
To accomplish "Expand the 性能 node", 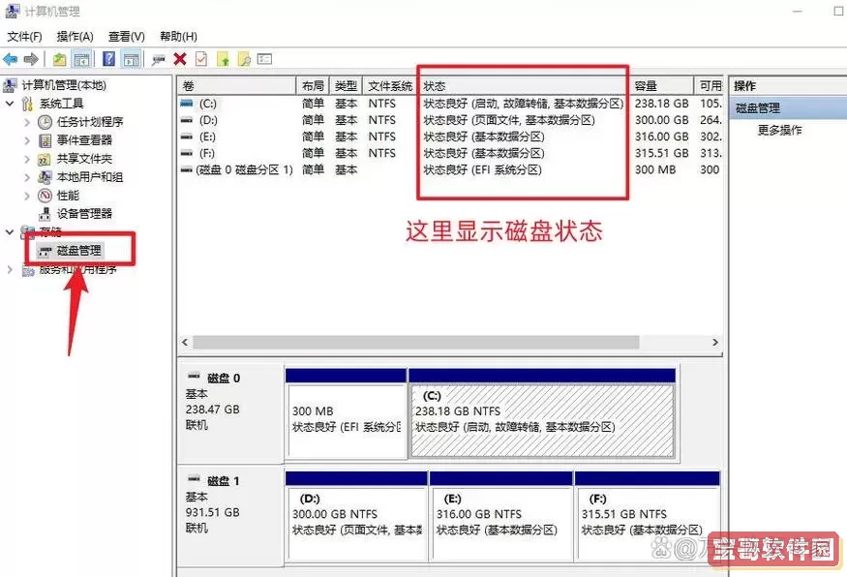I will pyautogui.click(x=27, y=196).
